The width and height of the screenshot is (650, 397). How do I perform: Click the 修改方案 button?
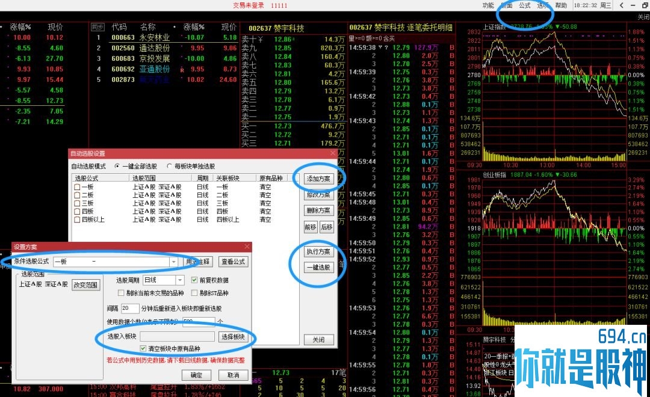click(x=318, y=195)
